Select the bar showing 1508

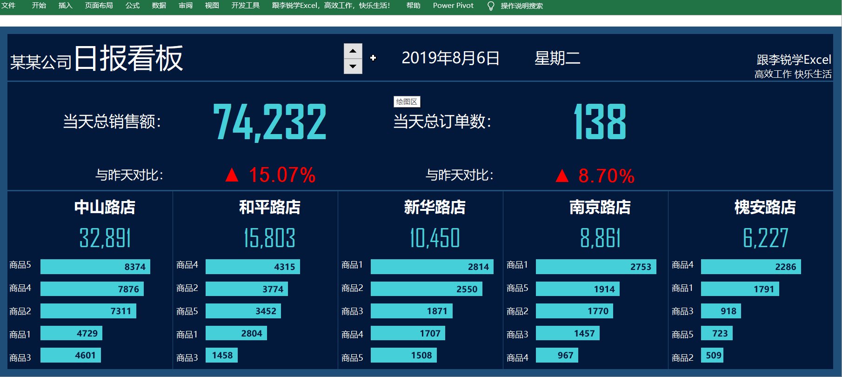point(404,355)
